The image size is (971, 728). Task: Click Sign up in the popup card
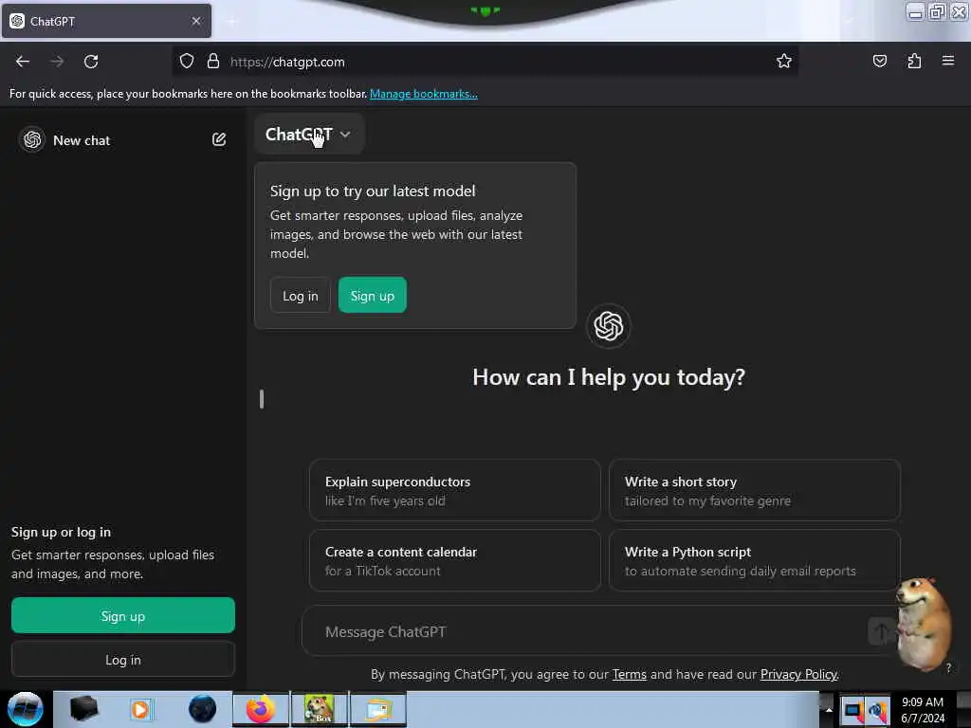pos(372,296)
